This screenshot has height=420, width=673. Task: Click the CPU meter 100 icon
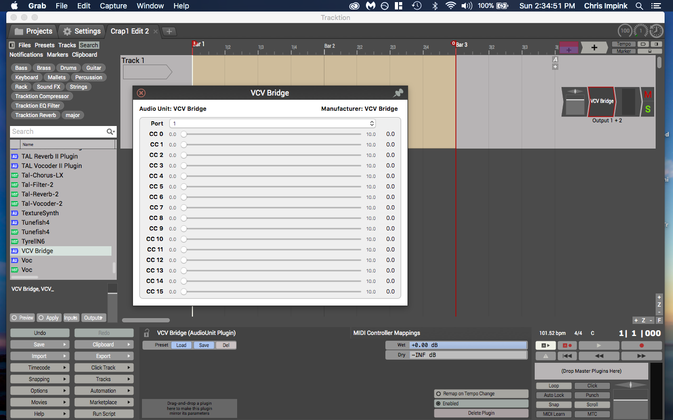[x=625, y=31]
